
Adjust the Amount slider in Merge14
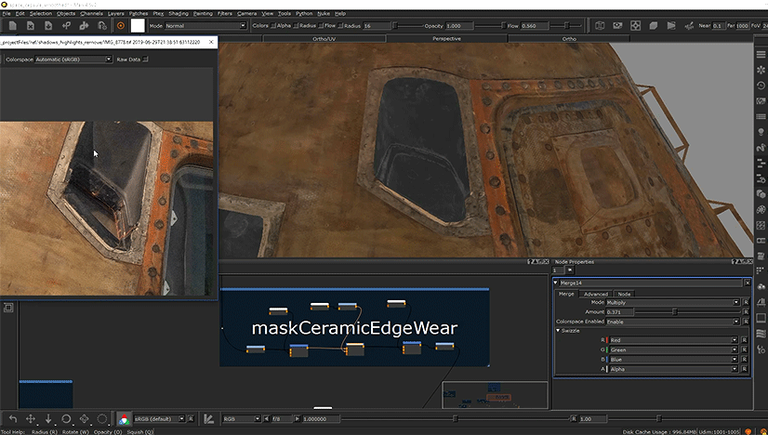click(x=674, y=312)
